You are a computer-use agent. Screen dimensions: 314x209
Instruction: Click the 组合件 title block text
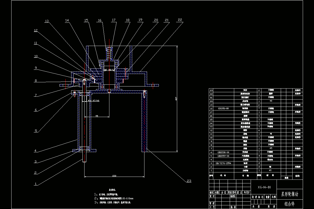coord(289,204)
